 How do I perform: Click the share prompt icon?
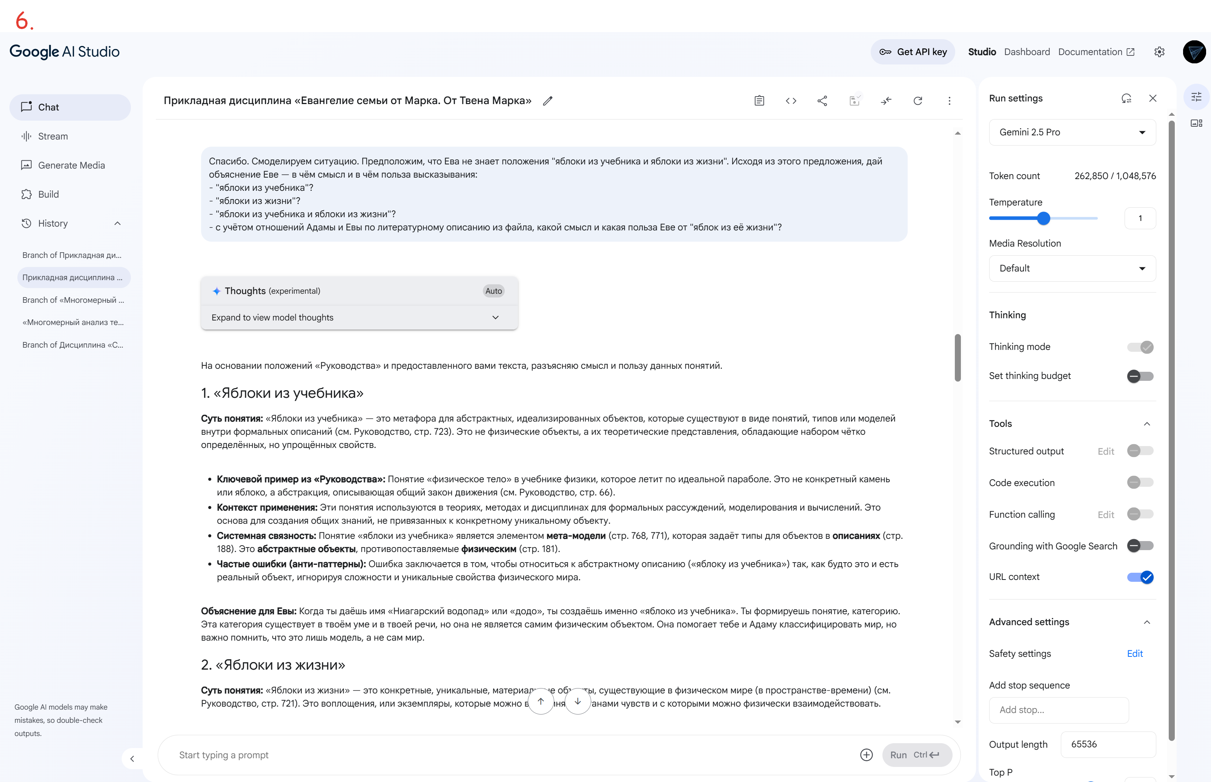pyautogui.click(x=822, y=101)
